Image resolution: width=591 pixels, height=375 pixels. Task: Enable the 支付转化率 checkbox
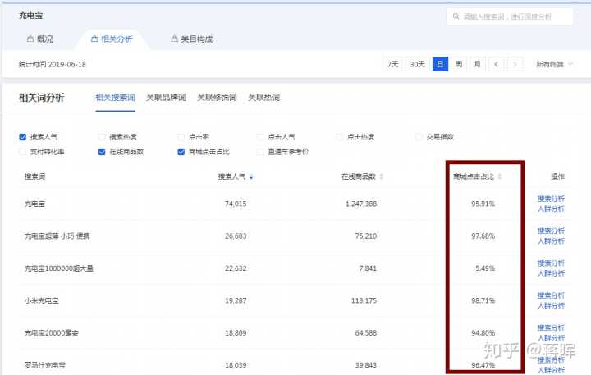pyautogui.click(x=22, y=152)
